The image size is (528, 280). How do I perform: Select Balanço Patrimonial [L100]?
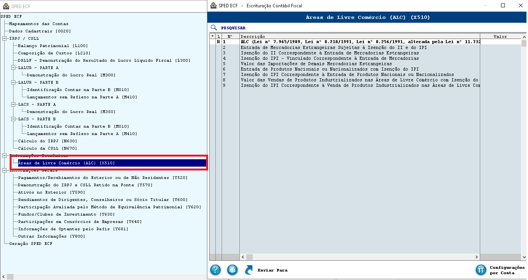click(x=53, y=46)
